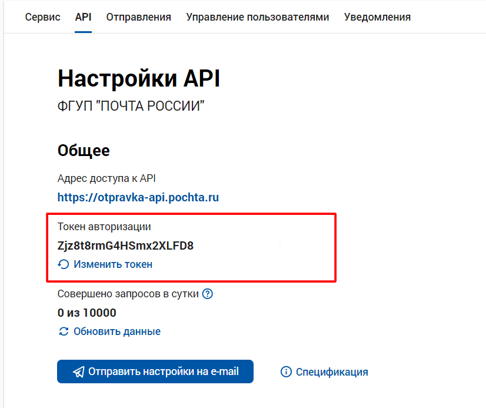The height and width of the screenshot is (408, 486).
Task: Open the Спецификация link
Action: pos(332,371)
